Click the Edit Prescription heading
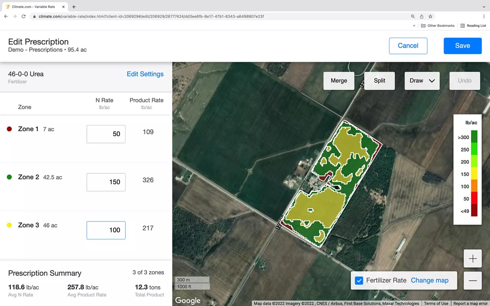This screenshot has height=306, width=490. [38, 42]
